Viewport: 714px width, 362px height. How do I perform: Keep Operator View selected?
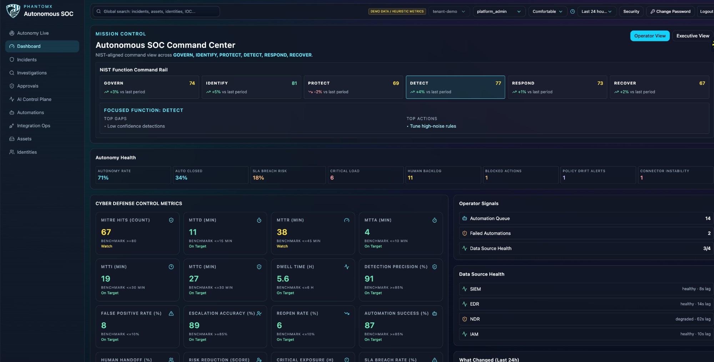[x=650, y=36]
